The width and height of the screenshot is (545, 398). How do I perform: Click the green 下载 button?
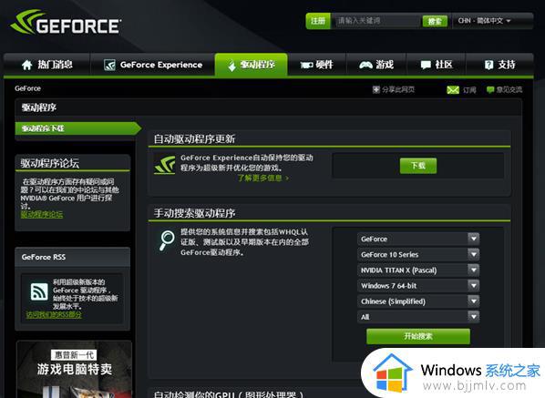(418, 166)
